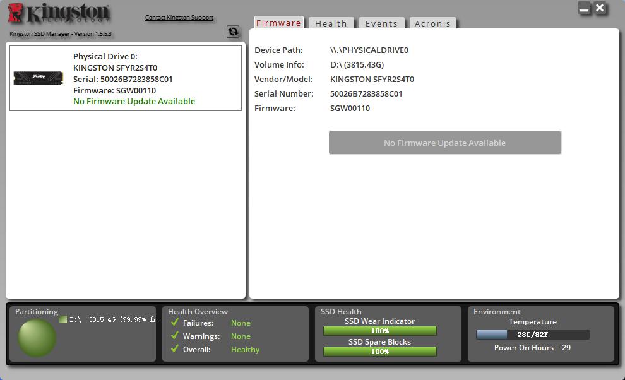Screen dimensions: 625x380
Task: Click the temperature gauge showing 28C
Action: tap(532, 334)
